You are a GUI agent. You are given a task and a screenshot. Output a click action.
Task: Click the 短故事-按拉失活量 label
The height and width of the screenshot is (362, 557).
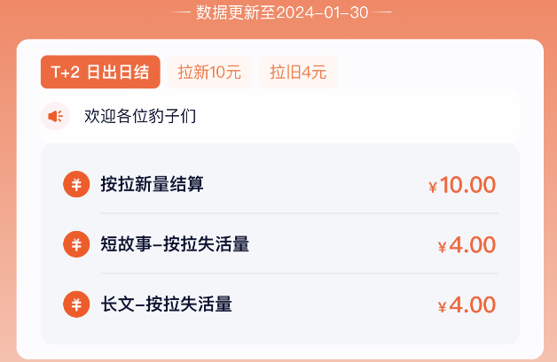(174, 244)
